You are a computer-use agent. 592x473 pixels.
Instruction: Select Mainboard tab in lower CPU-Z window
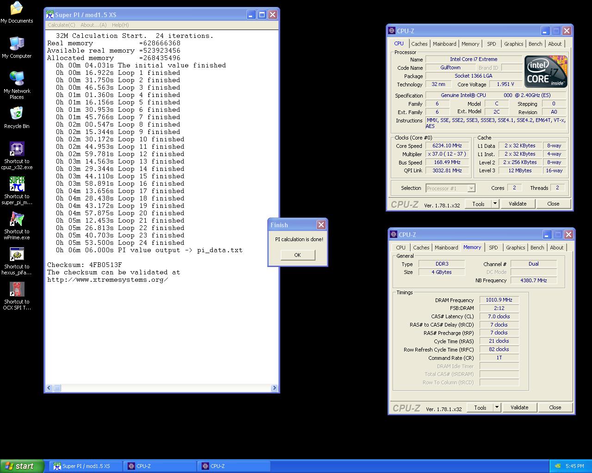coord(446,248)
